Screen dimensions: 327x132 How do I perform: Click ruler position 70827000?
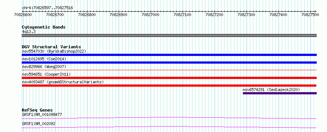[151, 15]
